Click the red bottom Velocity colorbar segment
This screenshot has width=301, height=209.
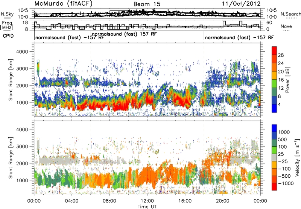[274, 187]
